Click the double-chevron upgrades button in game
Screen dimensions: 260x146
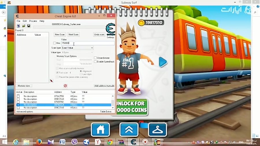[129, 130]
